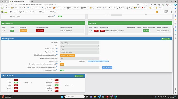Viewport: 178px width, 99px height.
Task: Reload the current page
Action: [x=7, y=5]
